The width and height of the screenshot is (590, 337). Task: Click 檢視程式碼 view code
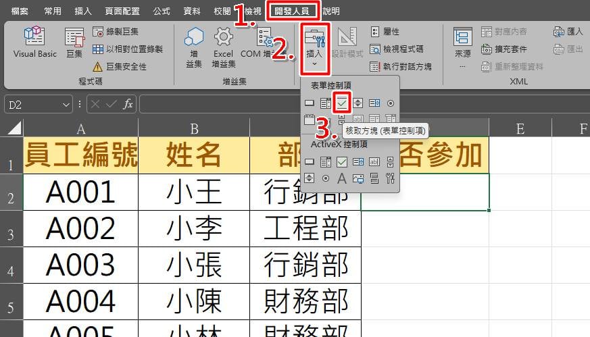pos(397,49)
